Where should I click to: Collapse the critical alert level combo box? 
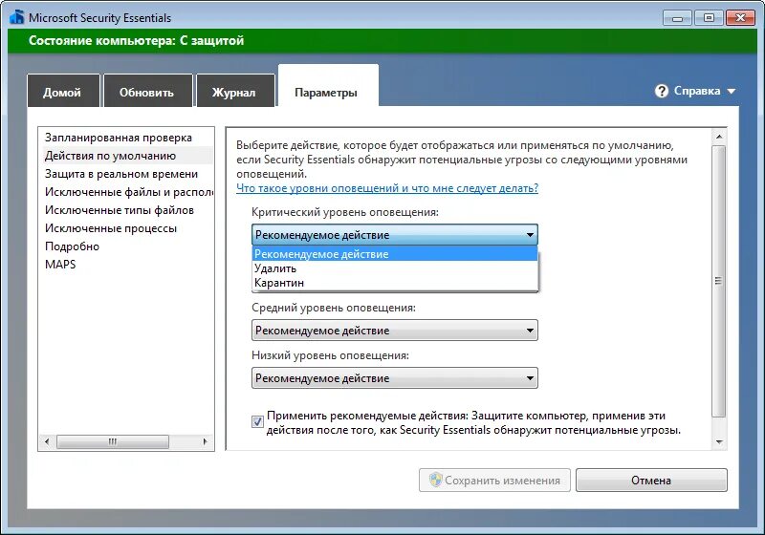click(x=395, y=234)
